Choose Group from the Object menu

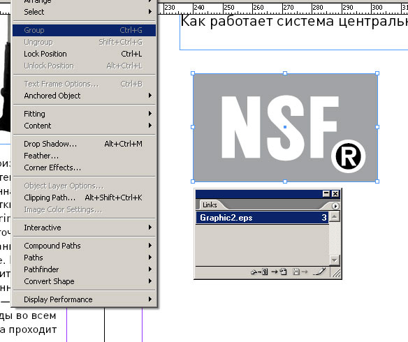point(84,30)
